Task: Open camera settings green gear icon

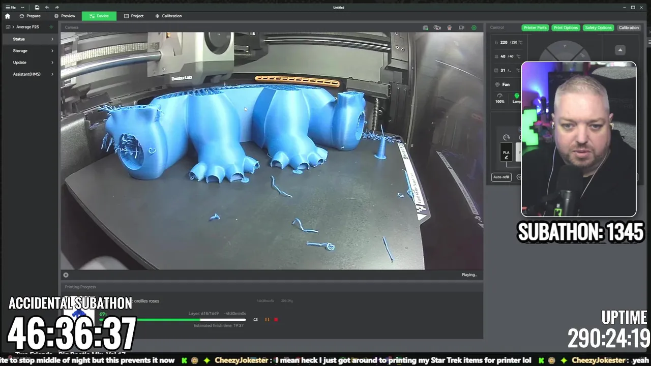Action: click(x=474, y=27)
